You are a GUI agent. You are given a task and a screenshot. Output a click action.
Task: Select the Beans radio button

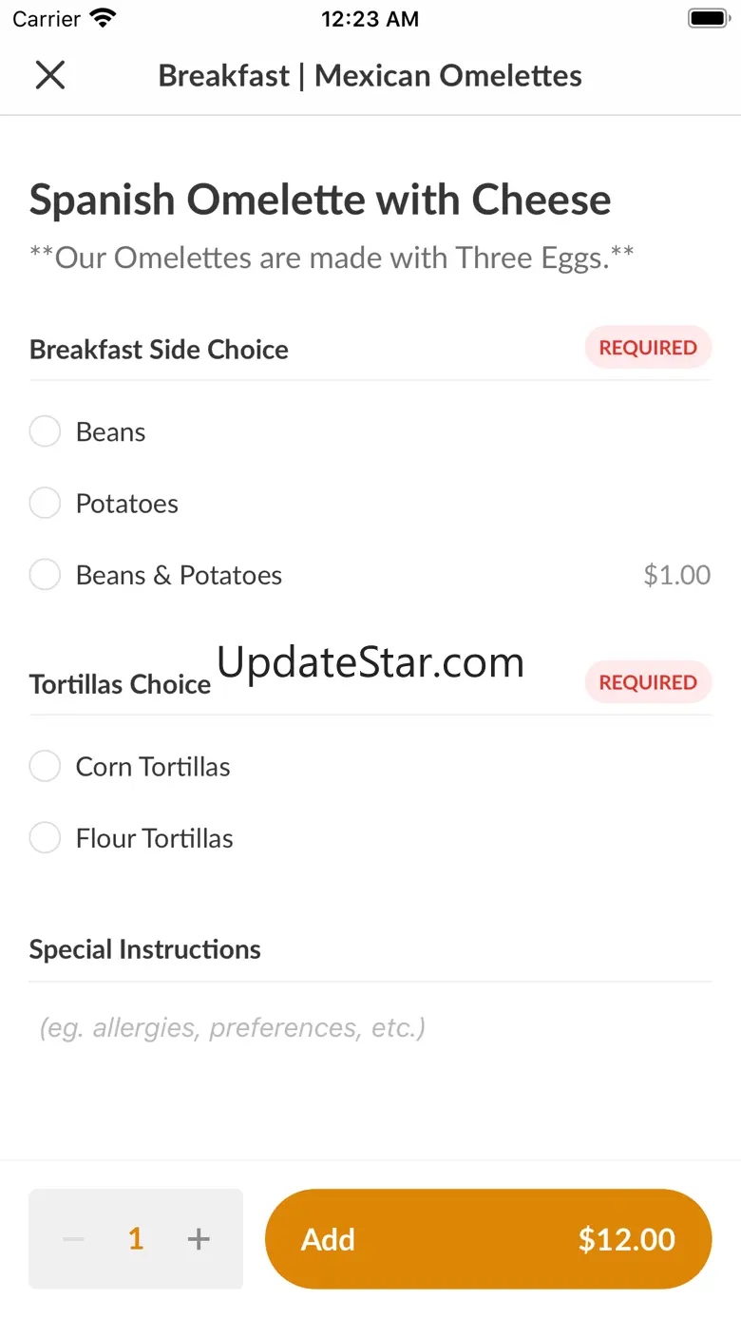(45, 431)
